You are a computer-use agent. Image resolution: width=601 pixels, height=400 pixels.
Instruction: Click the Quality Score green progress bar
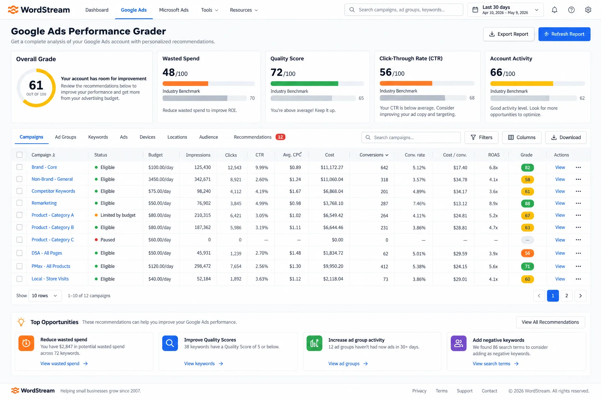tap(317, 84)
